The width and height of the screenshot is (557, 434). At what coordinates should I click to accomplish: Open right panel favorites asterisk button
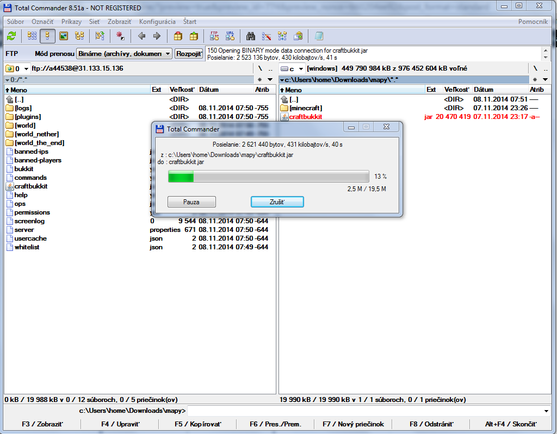535,80
